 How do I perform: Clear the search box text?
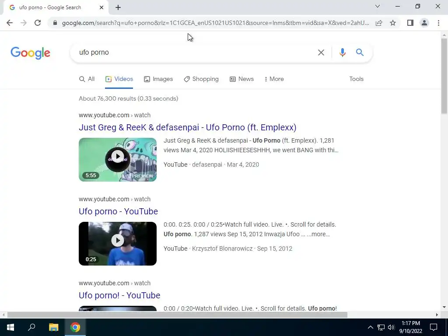pyautogui.click(x=321, y=52)
